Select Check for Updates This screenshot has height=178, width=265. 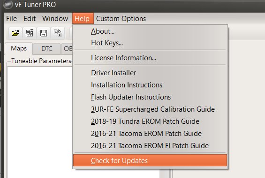point(150,161)
